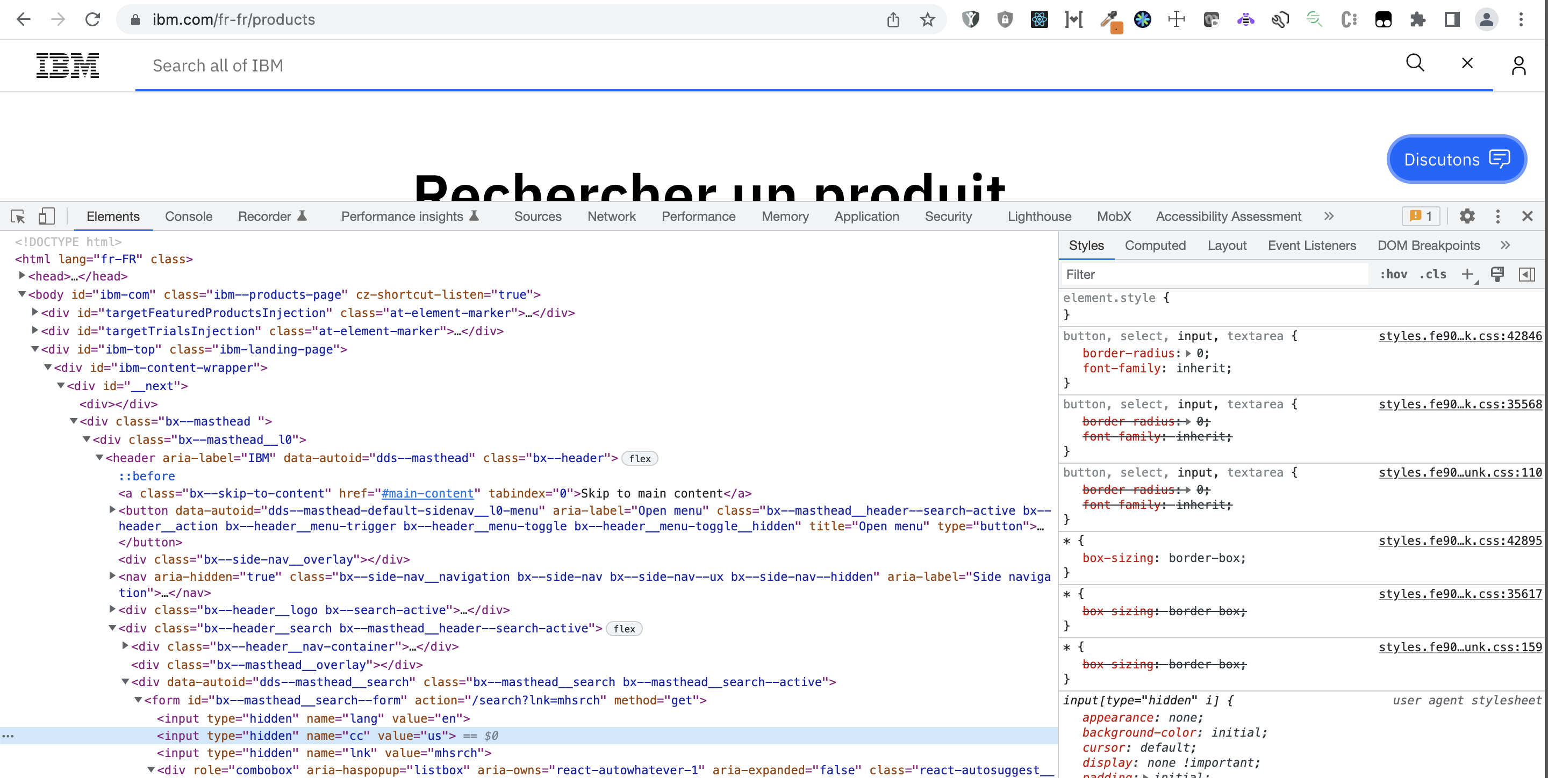Bookmark this page with the star icon
The image size is (1548, 778).
pos(927,20)
